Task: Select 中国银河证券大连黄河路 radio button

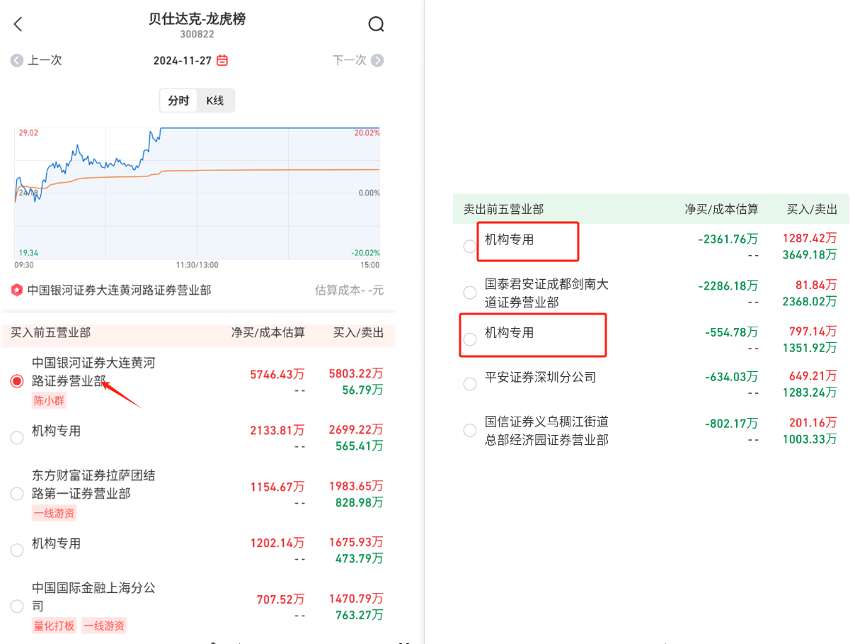Action: tap(17, 381)
